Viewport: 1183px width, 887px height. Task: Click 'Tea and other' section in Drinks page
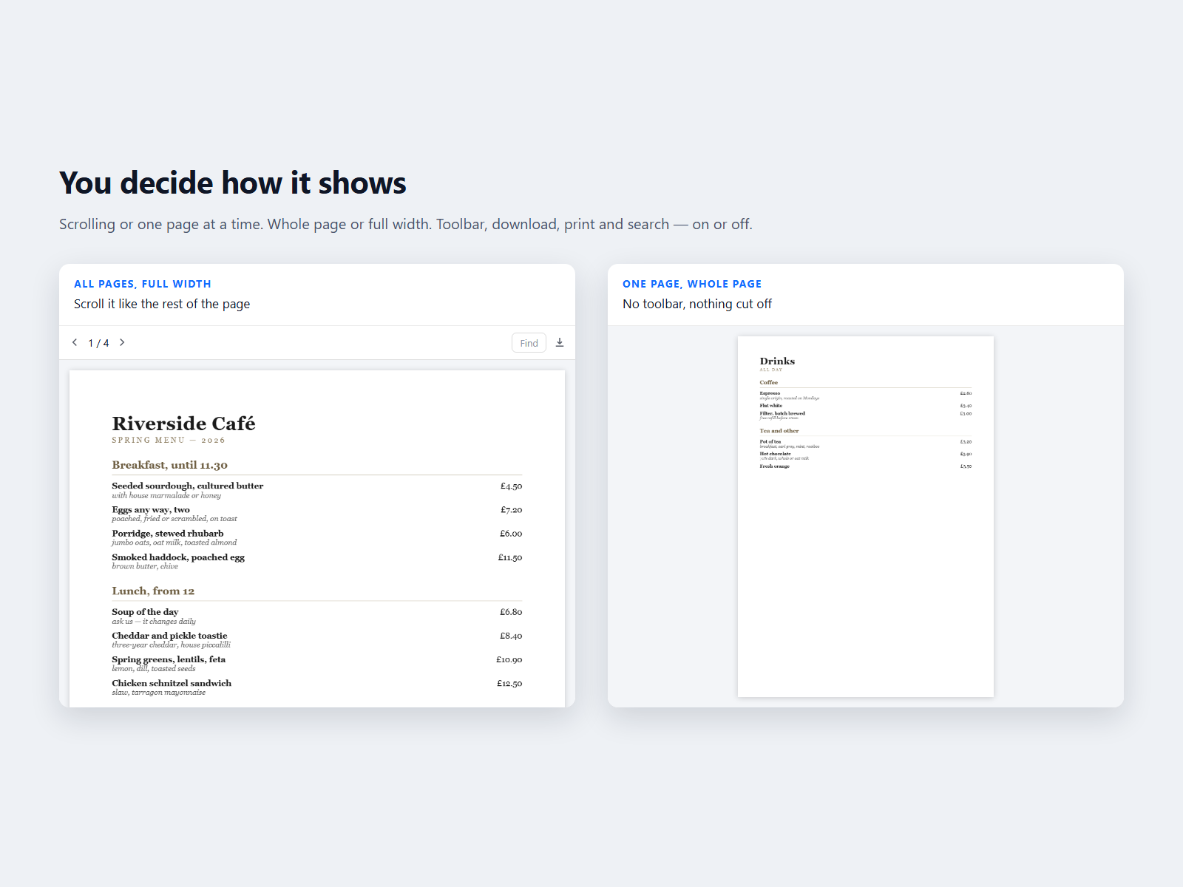coord(779,431)
